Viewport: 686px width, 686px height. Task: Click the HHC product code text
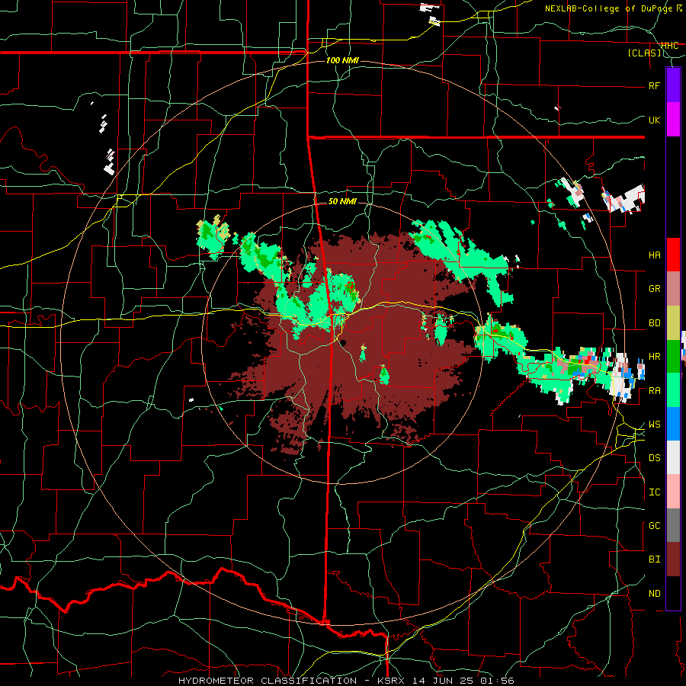point(669,45)
